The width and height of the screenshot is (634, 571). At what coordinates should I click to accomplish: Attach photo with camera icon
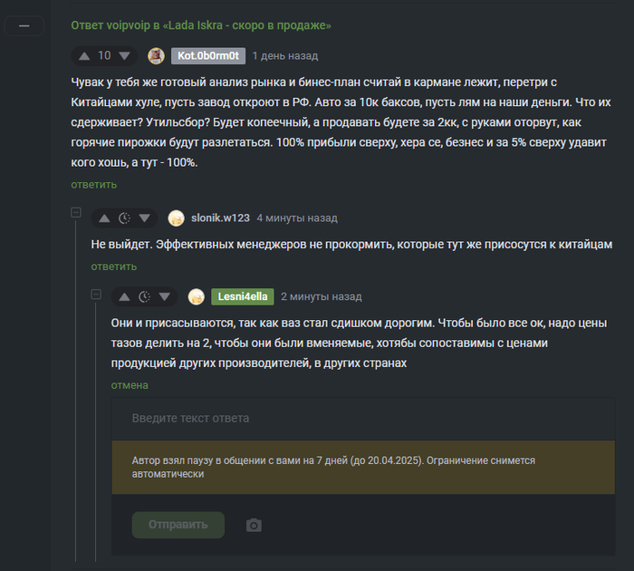click(x=254, y=526)
